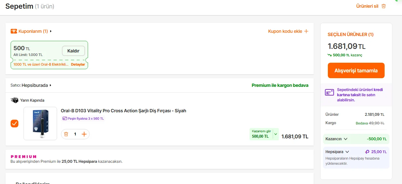This screenshot has width=402, height=184.
Task: Expand the Hepsipara details row
Action: (347, 152)
